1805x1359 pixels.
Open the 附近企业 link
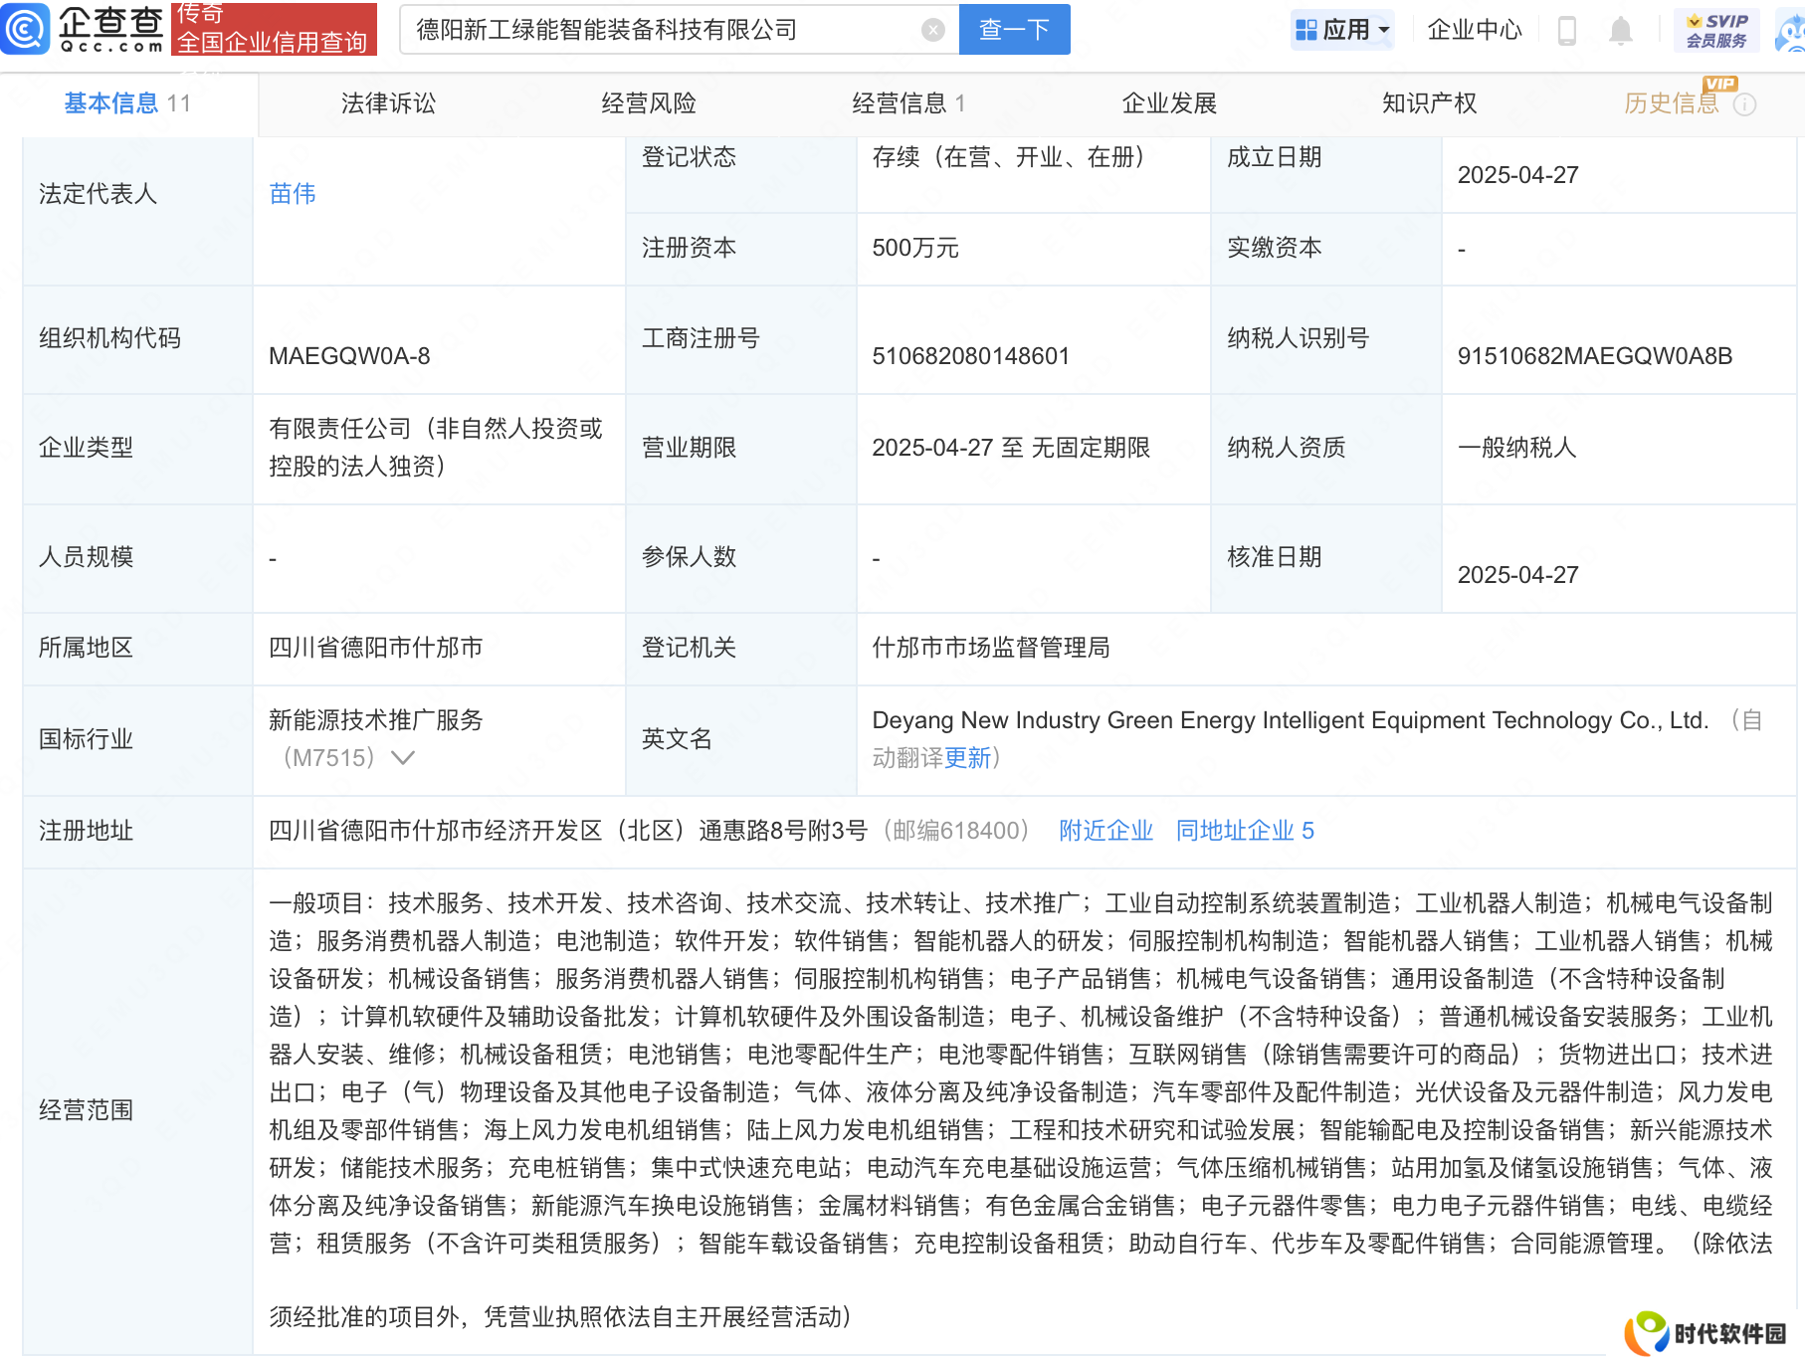pyautogui.click(x=1105, y=831)
